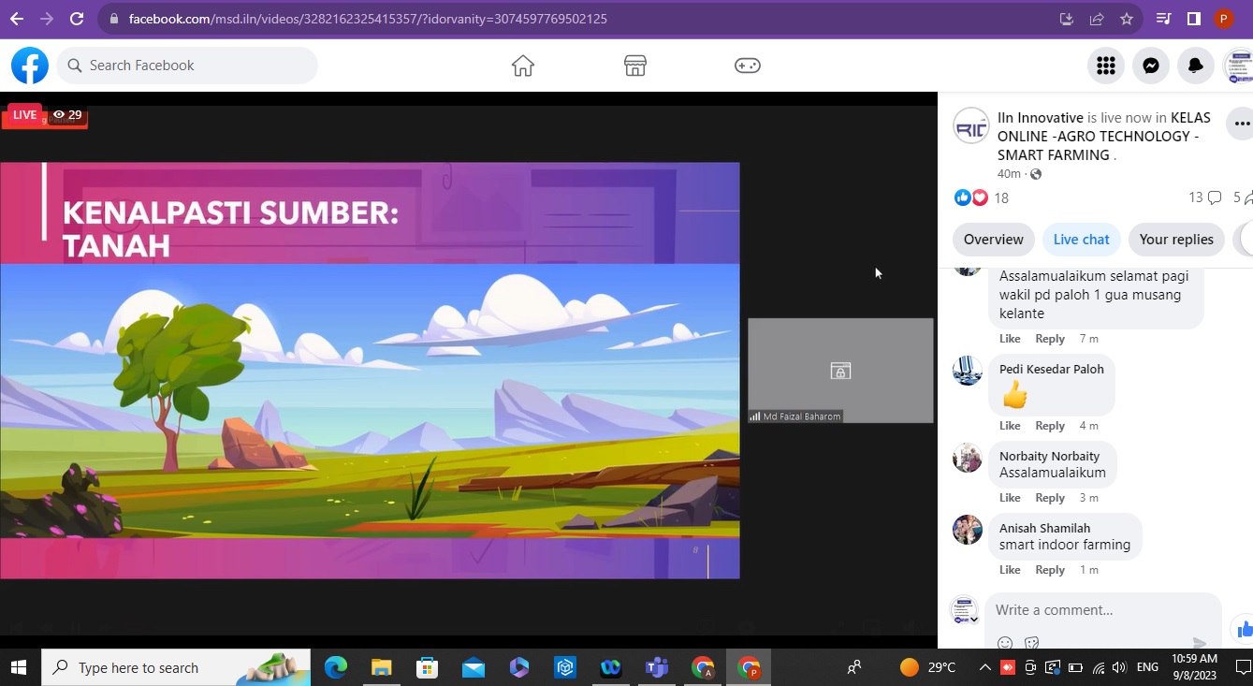
Task: Open the Iln Innovative page link
Action: [x=1040, y=118]
